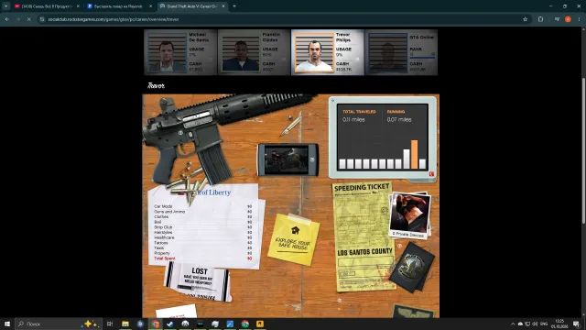Click the Guns and Ammo spending row
The width and height of the screenshot is (586, 330).
click(x=203, y=212)
